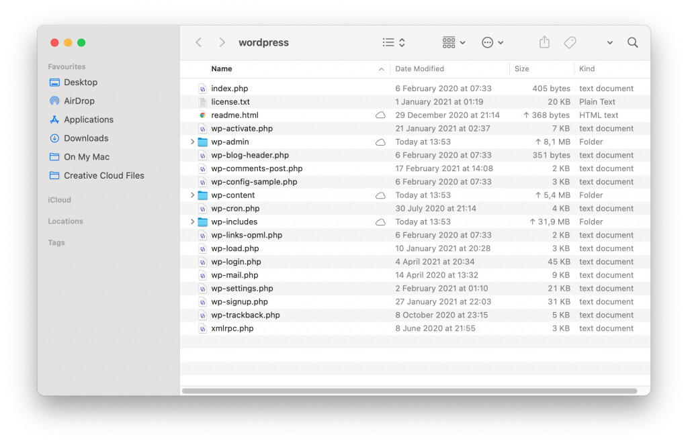Select the wp-includes folder icon

point(203,222)
